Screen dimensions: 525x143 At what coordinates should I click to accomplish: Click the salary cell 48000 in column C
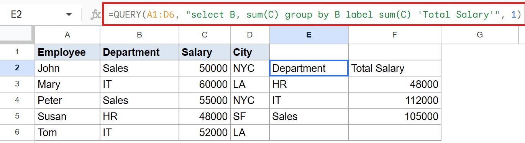coord(205,116)
